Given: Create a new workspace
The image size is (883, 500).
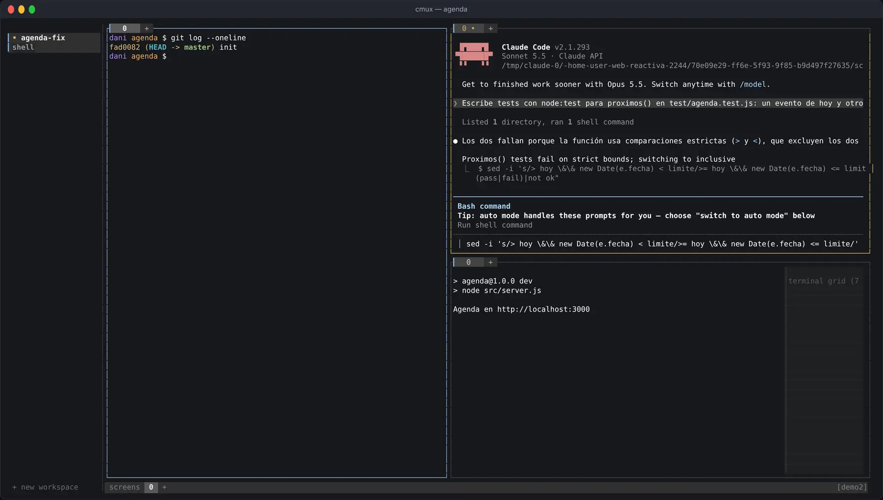Looking at the screenshot, I should 45,487.
